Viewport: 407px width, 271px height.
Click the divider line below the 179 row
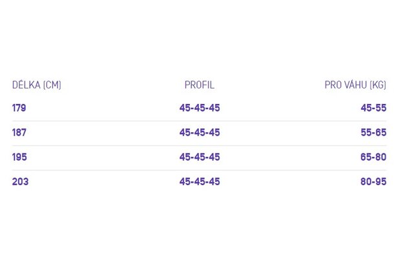[200, 121]
